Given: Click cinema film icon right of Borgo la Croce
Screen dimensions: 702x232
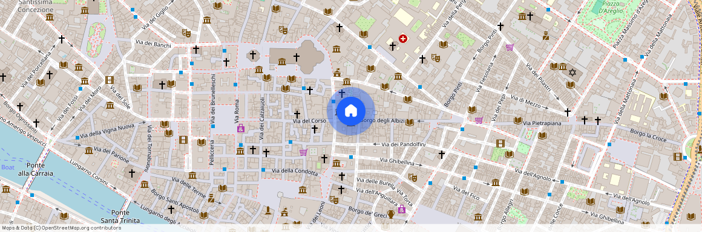Looking at the screenshot, I should pyautogui.click(x=677, y=156).
